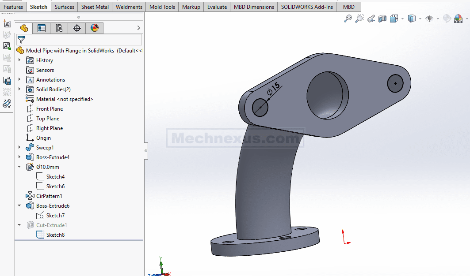Select the Front Plane
Screen dimensions: 470x276
[50, 109]
